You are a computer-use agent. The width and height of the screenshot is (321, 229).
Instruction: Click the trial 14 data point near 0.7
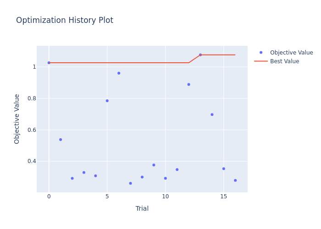(212, 114)
